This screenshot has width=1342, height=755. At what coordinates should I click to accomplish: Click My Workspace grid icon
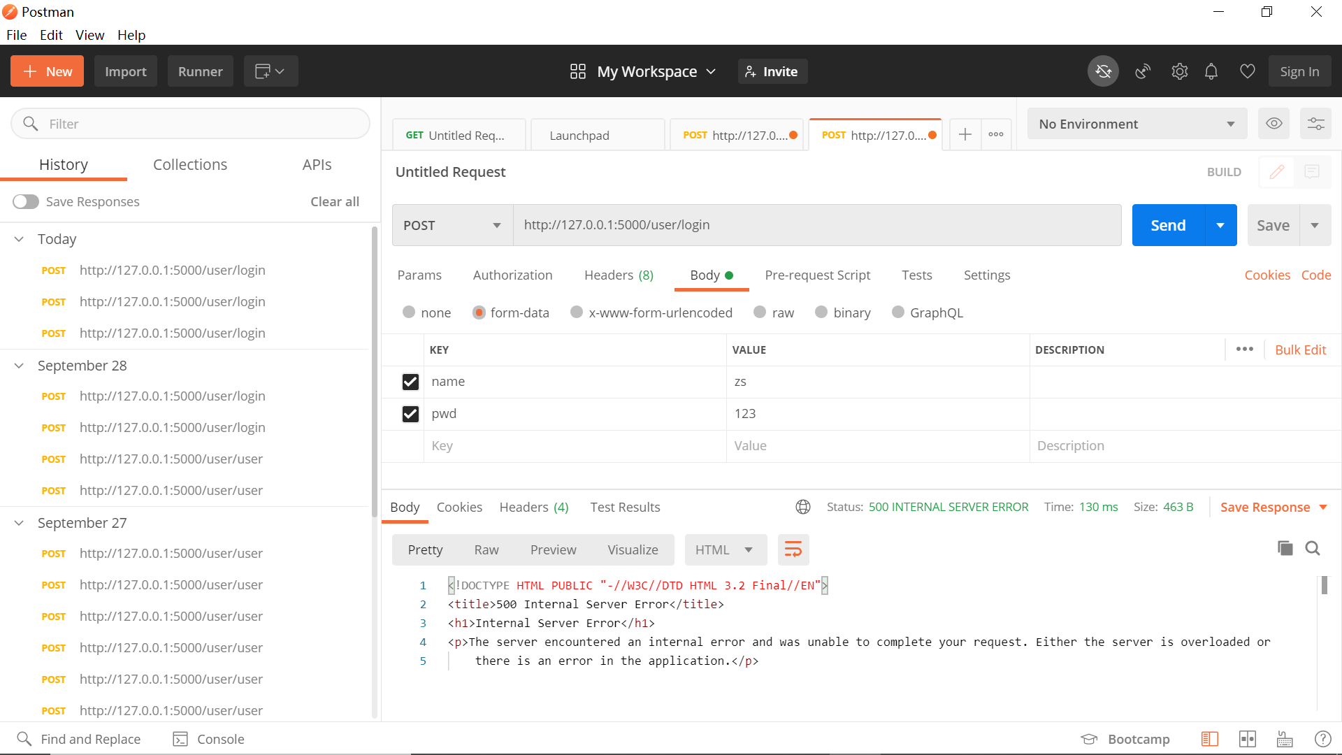(578, 71)
